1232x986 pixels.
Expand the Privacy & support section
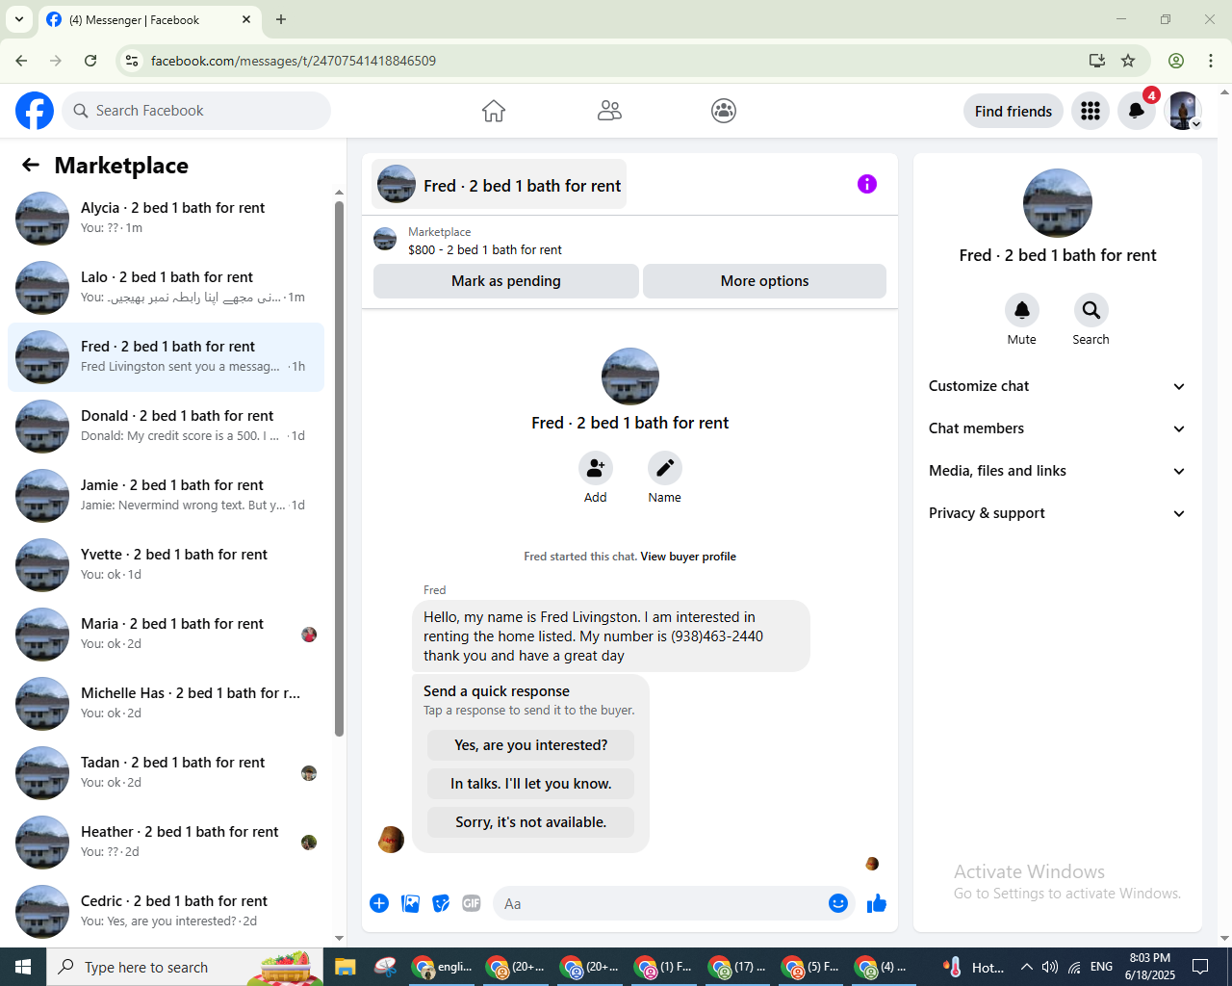pos(1058,513)
